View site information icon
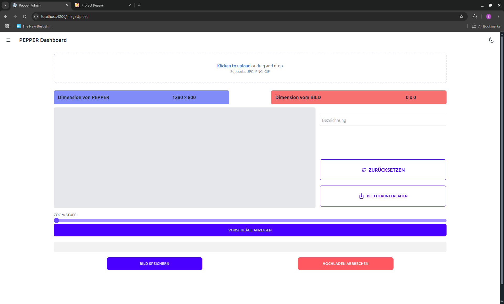 pos(36,17)
